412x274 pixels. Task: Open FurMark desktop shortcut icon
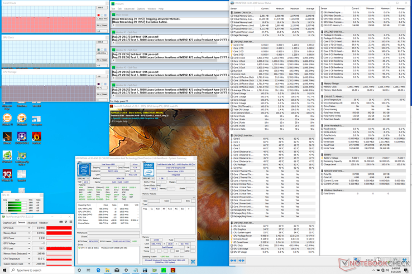(x=36, y=138)
